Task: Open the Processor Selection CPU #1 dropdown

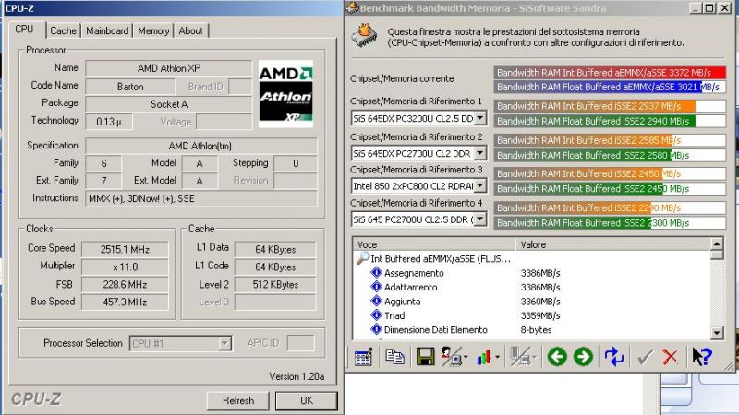Action: click(224, 343)
